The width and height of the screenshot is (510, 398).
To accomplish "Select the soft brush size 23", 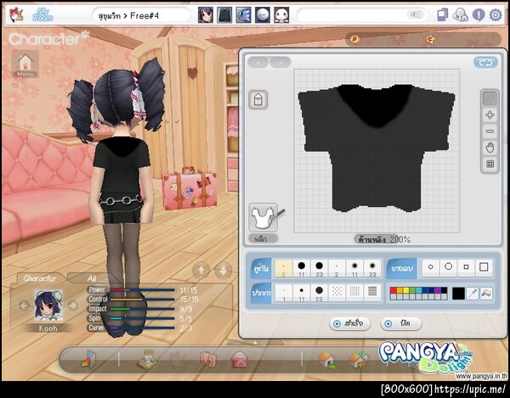I will tap(372, 268).
